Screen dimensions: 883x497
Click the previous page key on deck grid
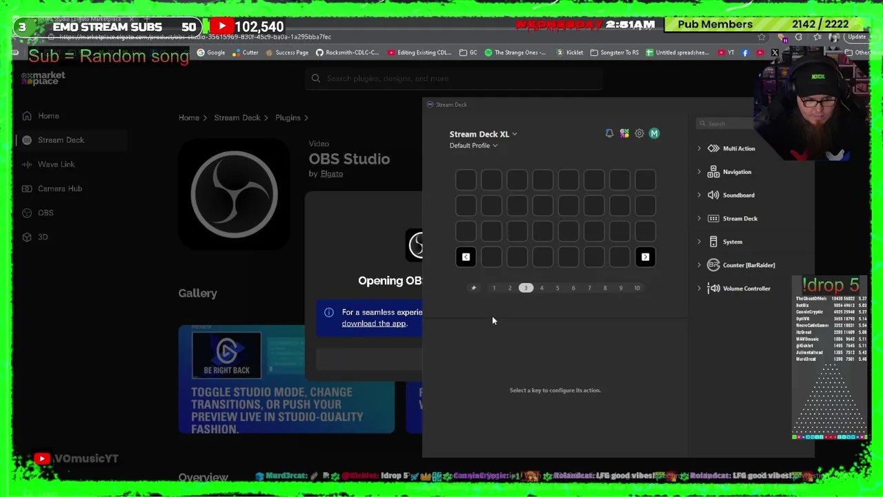click(x=466, y=257)
